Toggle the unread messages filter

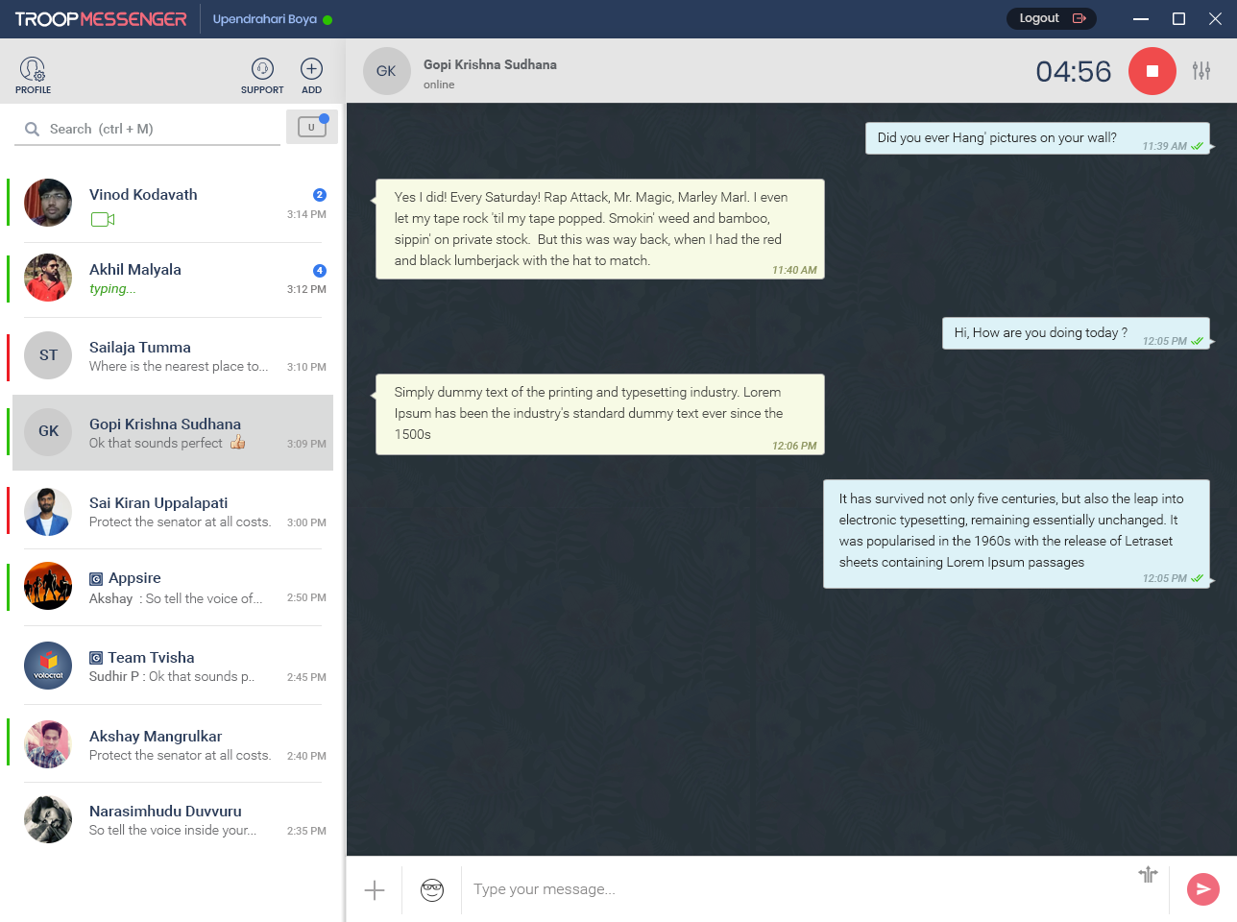(311, 127)
